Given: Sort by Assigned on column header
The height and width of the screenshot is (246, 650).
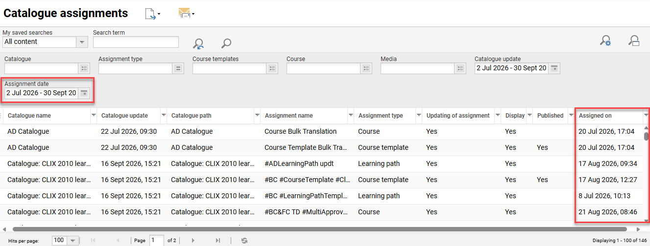Looking at the screenshot, I should (x=595, y=116).
